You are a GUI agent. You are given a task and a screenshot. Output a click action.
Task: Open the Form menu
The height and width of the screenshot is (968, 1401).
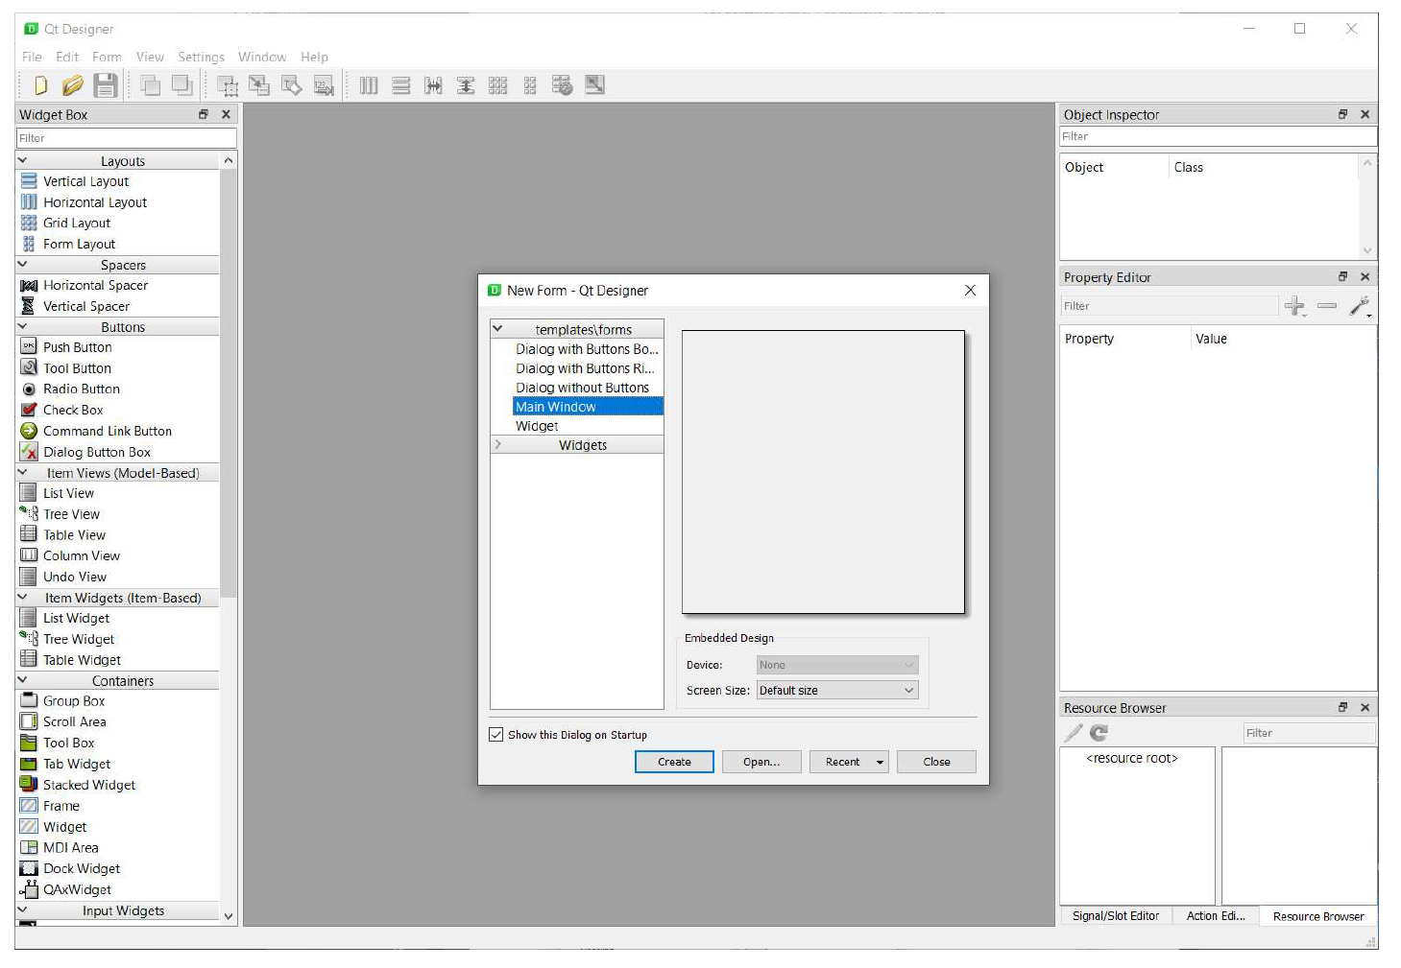(x=107, y=57)
